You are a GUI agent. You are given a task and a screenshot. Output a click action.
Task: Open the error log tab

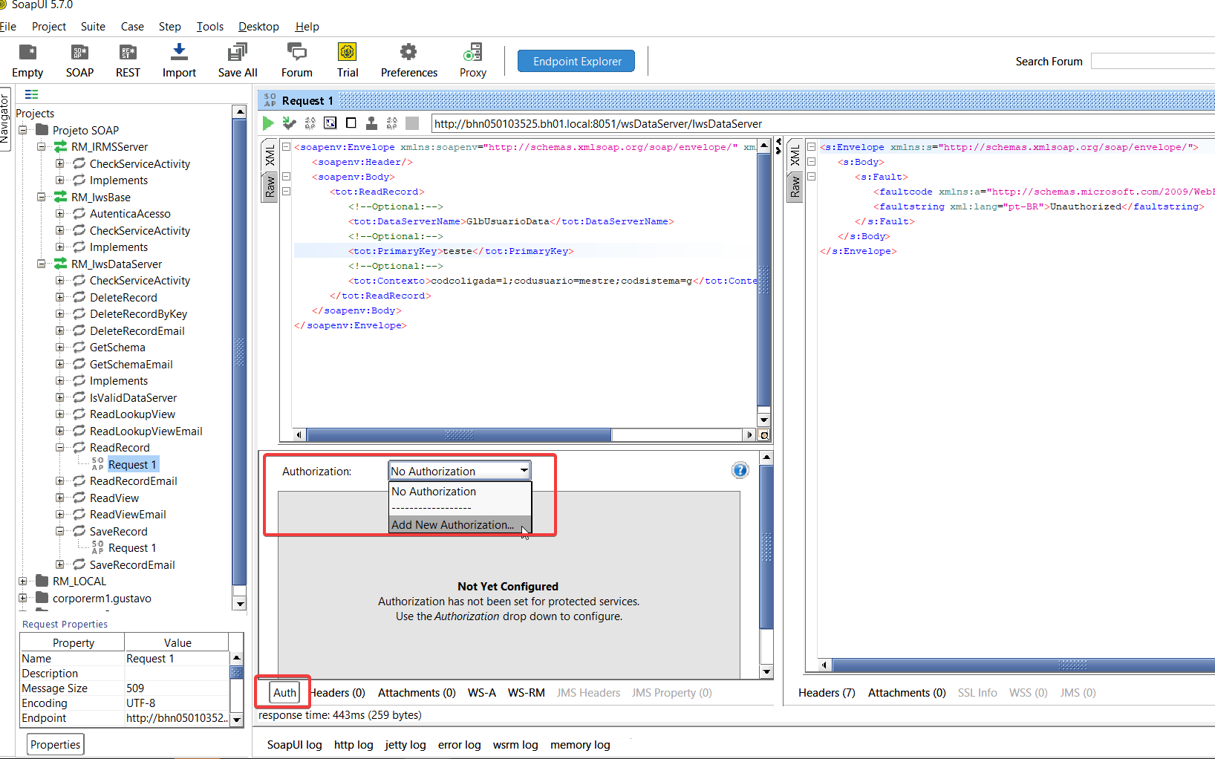(x=459, y=745)
